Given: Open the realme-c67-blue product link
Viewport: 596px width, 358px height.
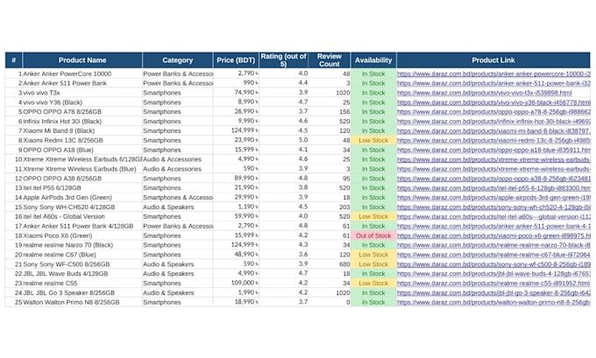Looking at the screenshot, I should pos(493,255).
